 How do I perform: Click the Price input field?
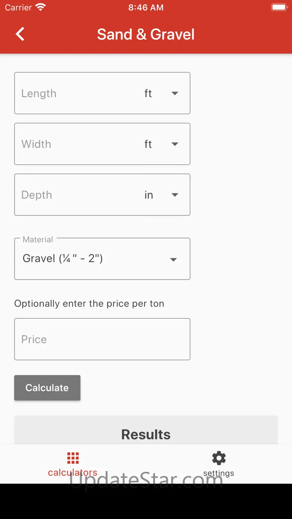(102, 339)
